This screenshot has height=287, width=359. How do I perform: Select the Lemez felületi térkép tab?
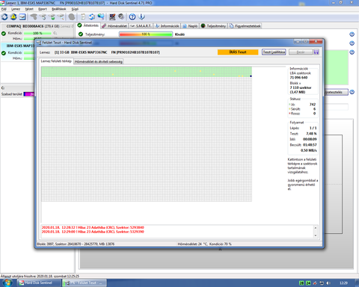tap(56, 61)
